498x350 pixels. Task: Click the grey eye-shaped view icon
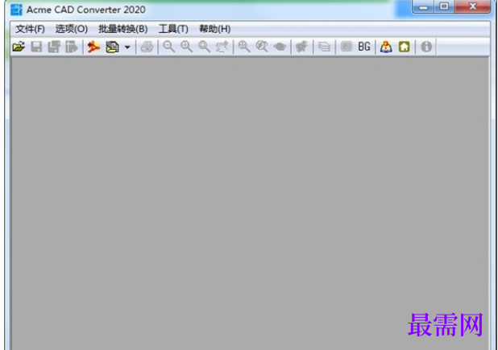pyautogui.click(x=280, y=47)
